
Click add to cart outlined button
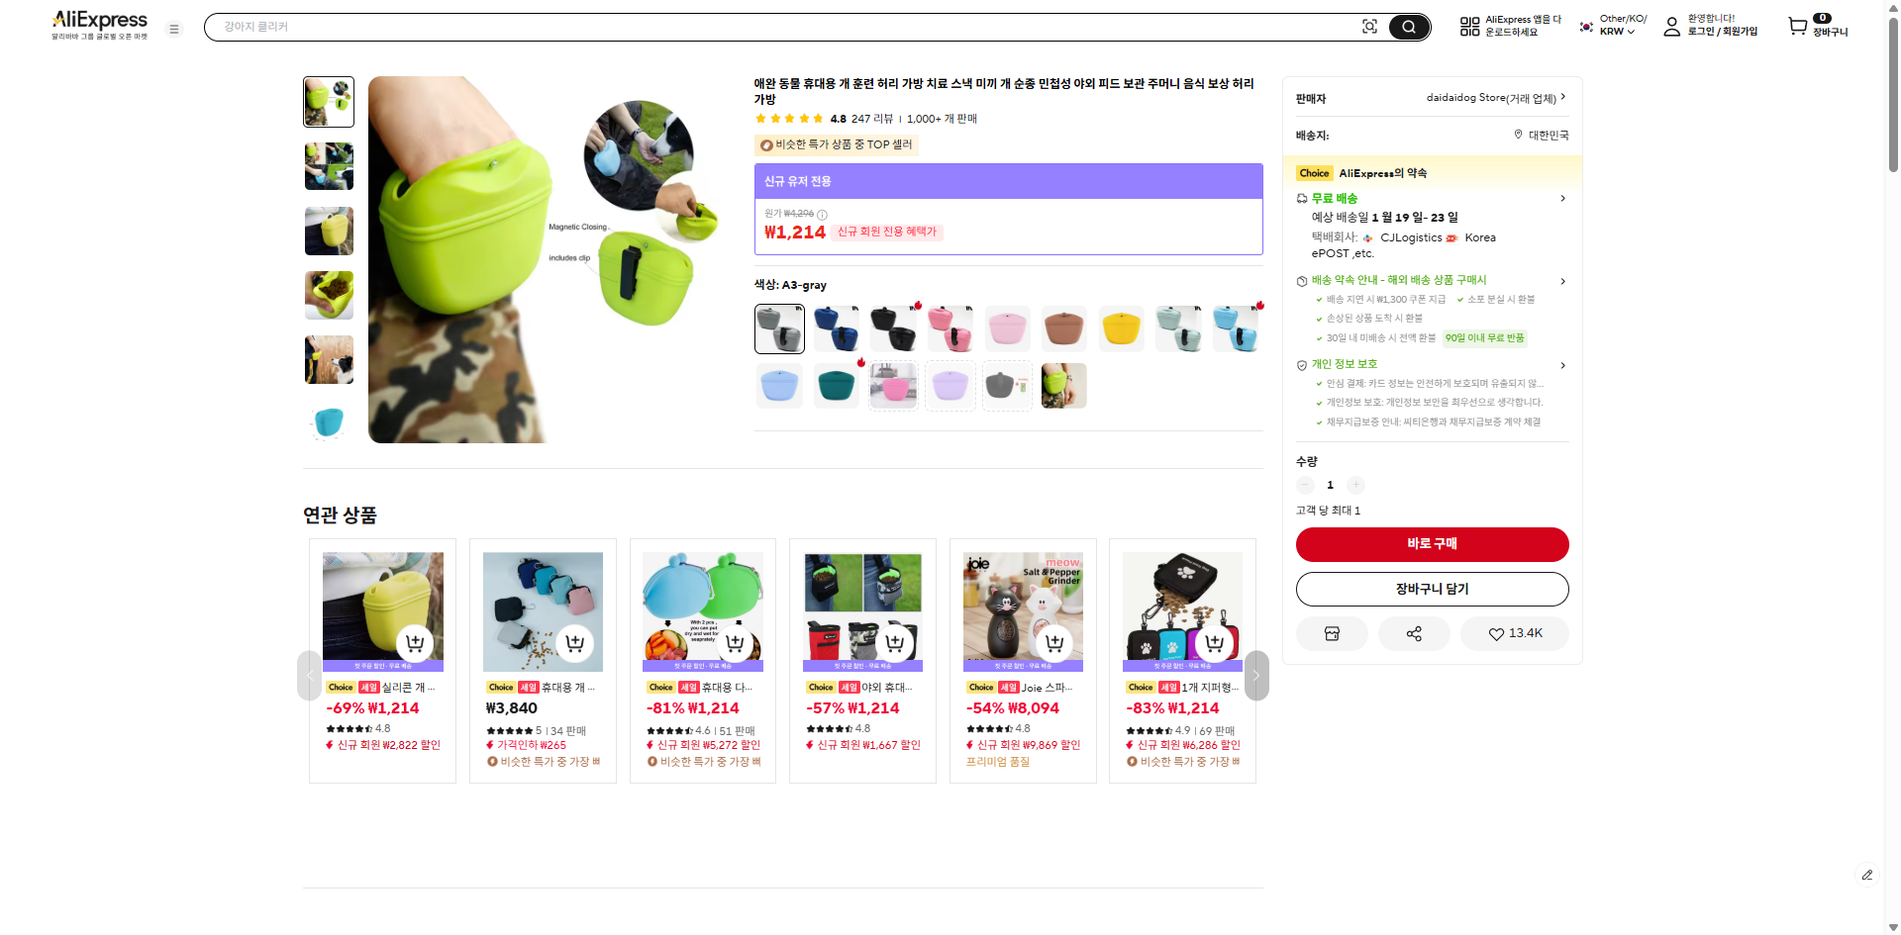click(x=1432, y=589)
